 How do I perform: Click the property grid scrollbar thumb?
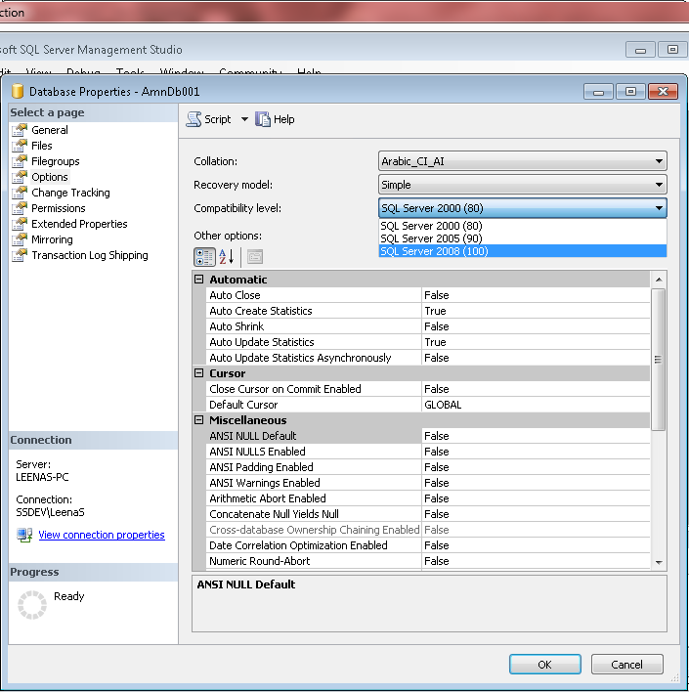tap(658, 360)
